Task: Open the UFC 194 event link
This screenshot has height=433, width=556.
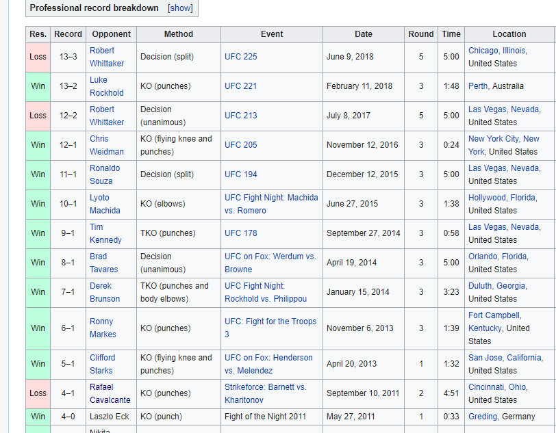Action: click(241, 174)
